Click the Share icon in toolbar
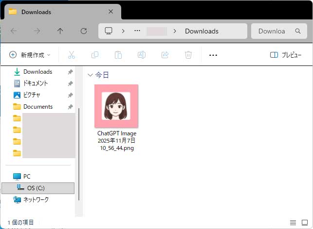 coord(165,55)
